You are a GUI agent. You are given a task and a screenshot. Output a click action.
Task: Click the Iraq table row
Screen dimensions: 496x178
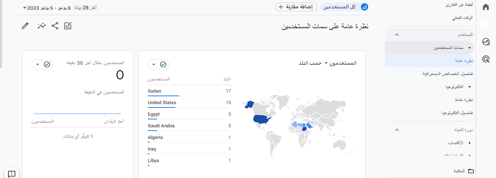click(x=189, y=149)
